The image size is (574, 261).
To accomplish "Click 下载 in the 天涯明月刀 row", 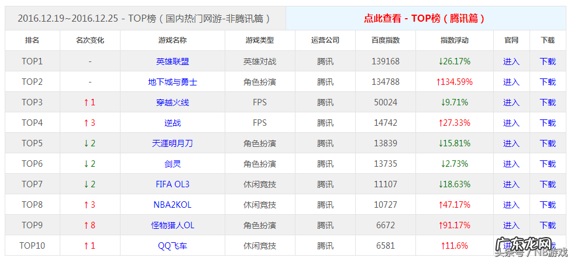I will coord(548,143).
